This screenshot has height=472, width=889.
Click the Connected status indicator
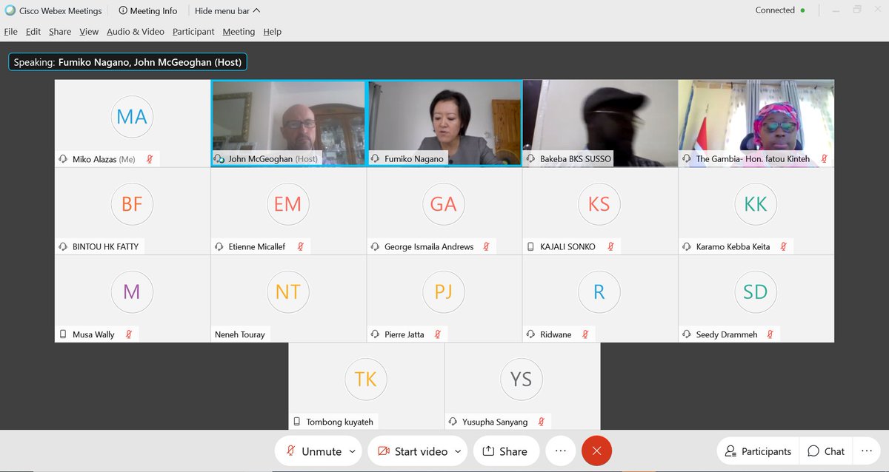click(x=780, y=10)
